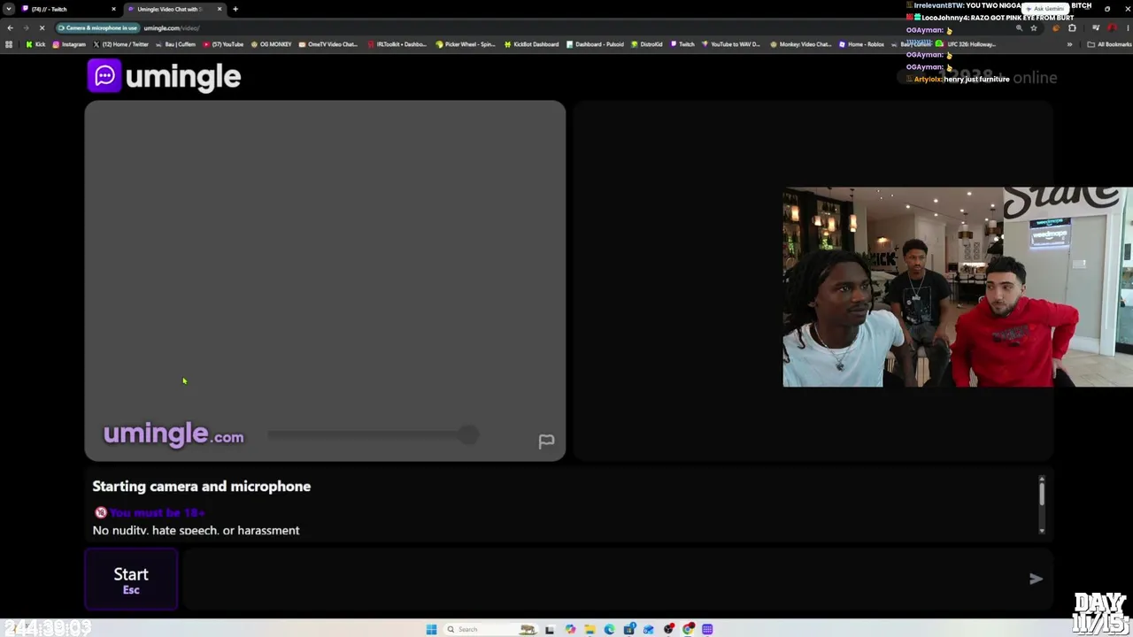The width and height of the screenshot is (1133, 637).
Task: Open the Kick bookmark
Action: coord(36,44)
